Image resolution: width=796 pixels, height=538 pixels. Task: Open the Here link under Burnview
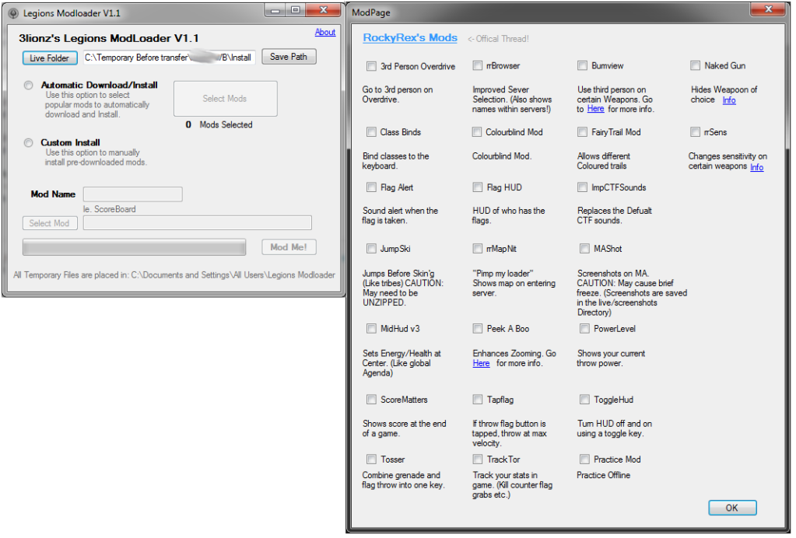tap(595, 109)
